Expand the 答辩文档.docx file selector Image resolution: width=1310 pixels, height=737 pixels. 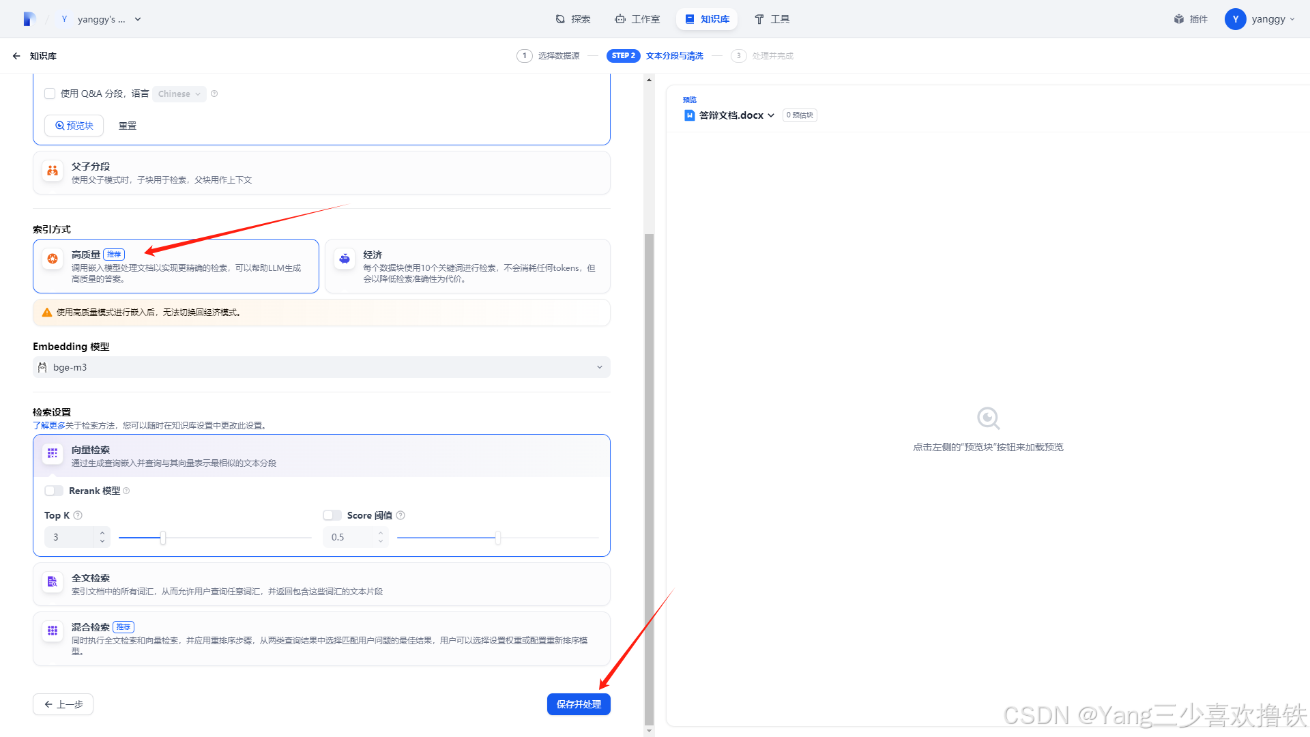click(730, 115)
